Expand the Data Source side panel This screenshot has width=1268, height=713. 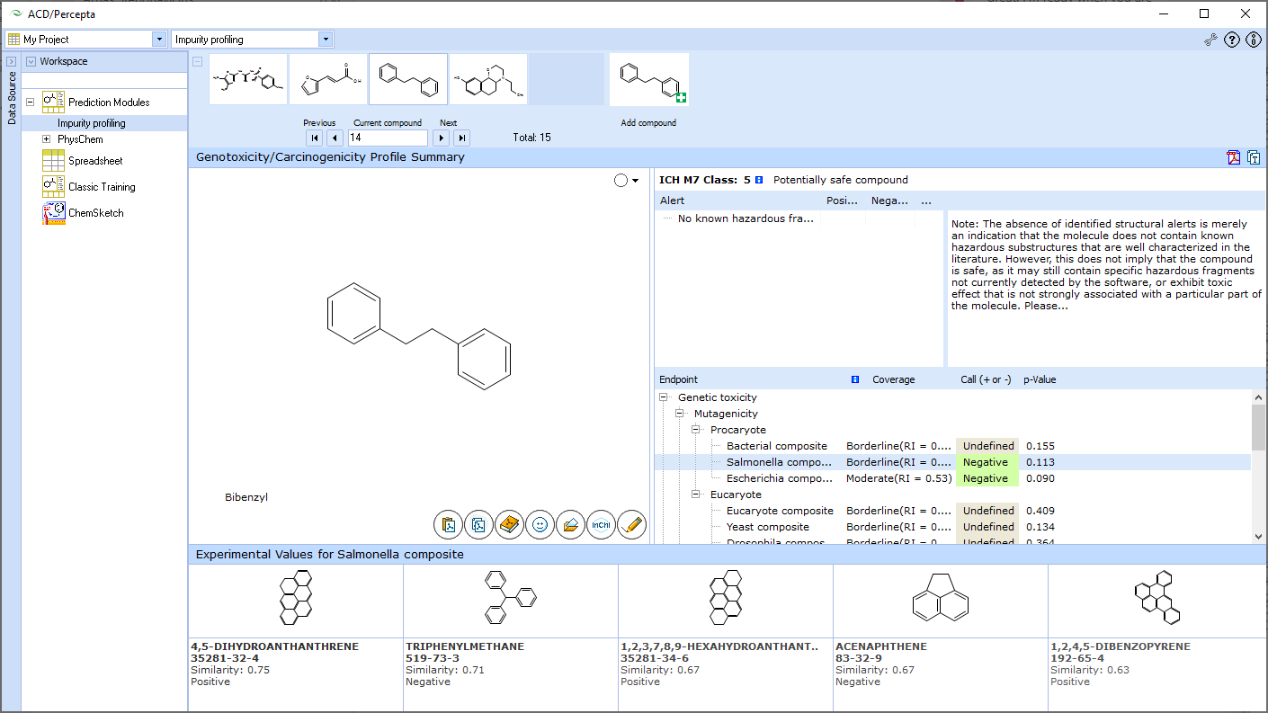click(x=11, y=61)
